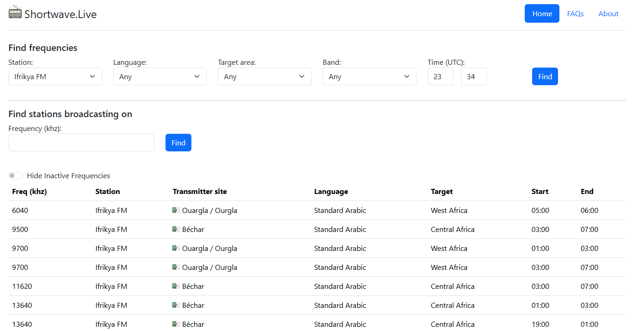Click the UTC minute field showing 34
This screenshot has width=638, height=331.
[x=474, y=76]
